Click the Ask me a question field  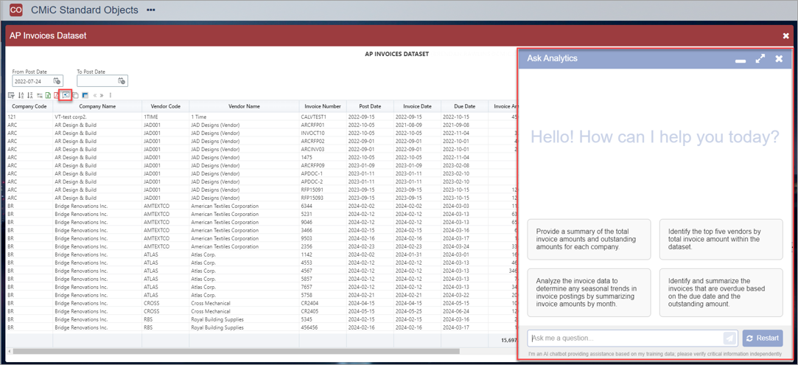tap(626, 338)
